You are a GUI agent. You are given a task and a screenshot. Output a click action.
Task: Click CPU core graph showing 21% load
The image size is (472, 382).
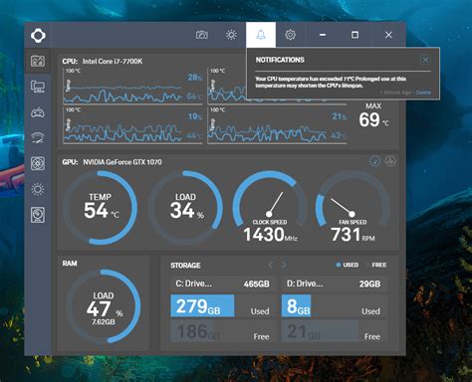coord(277,125)
